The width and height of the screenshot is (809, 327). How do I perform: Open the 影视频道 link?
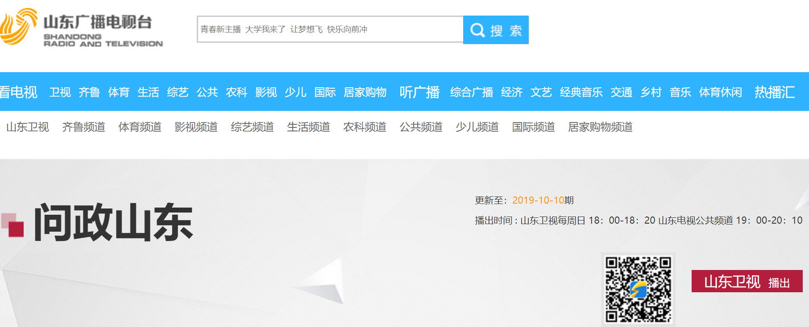tap(196, 127)
